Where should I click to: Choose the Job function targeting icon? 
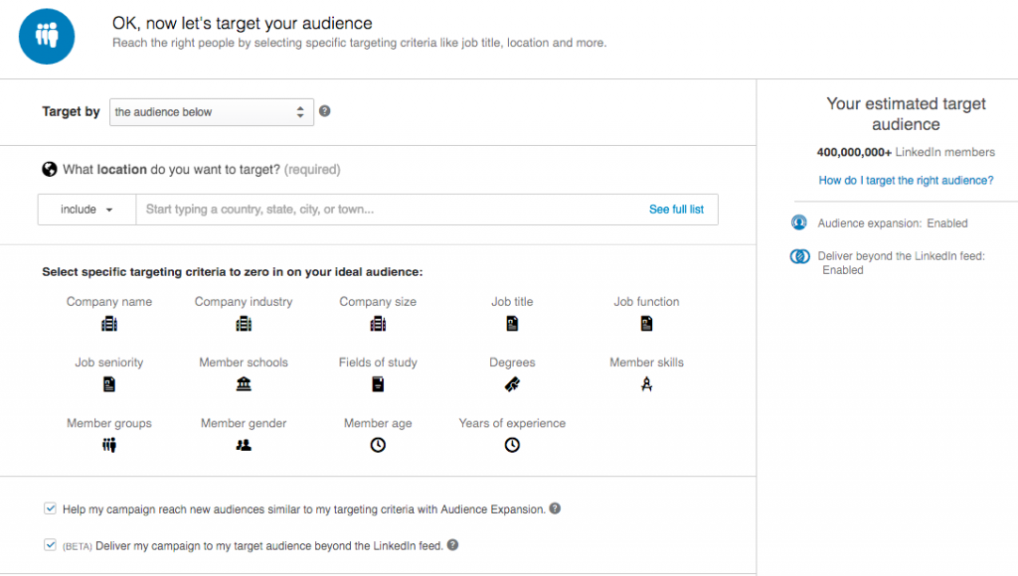646,324
